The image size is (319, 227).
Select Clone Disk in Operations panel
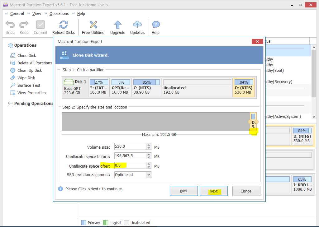click(x=26, y=56)
